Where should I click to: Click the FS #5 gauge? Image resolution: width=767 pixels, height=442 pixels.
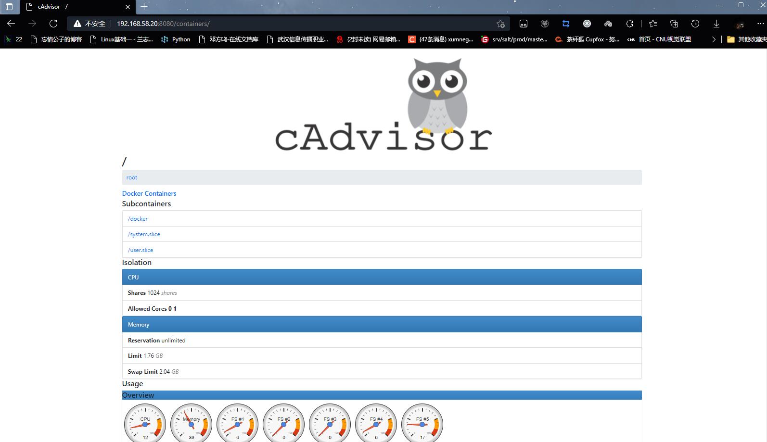[422, 423]
